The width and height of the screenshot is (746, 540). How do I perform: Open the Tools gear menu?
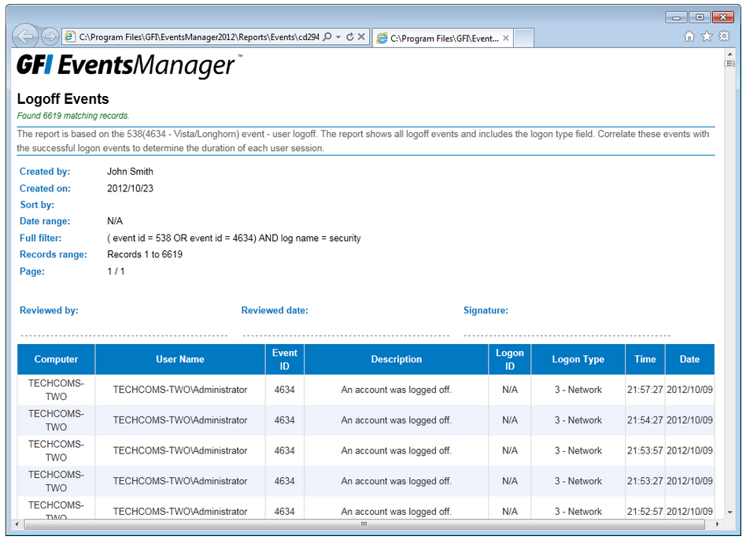(x=724, y=36)
